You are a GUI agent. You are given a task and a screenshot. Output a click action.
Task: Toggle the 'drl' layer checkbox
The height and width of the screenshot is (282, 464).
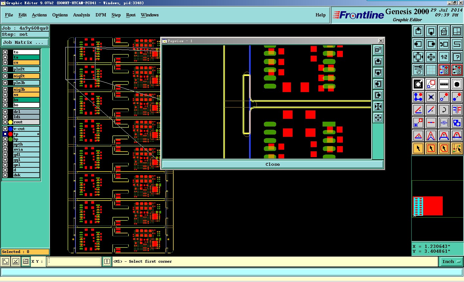pos(5,112)
